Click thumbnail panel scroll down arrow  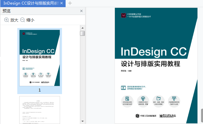tap(83, 121)
